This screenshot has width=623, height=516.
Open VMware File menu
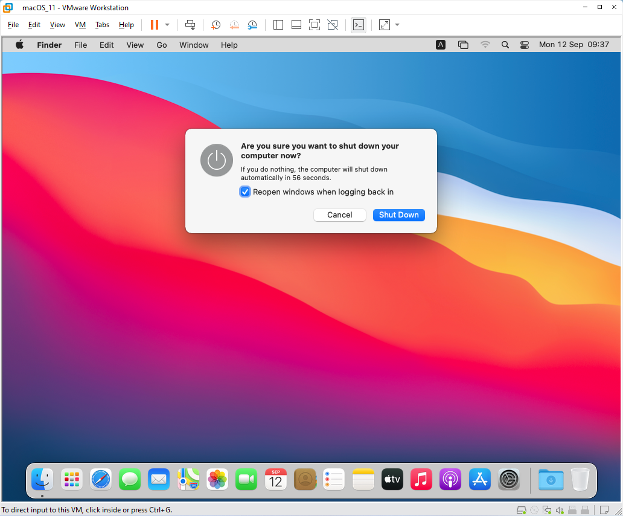pyautogui.click(x=13, y=25)
